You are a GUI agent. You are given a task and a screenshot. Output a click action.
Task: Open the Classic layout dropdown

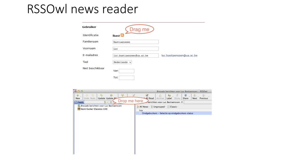tap(173, 107)
